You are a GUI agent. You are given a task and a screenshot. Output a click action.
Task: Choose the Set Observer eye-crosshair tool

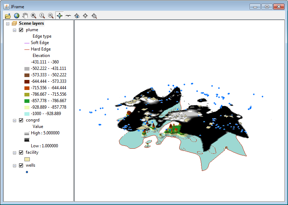[x=77, y=16]
